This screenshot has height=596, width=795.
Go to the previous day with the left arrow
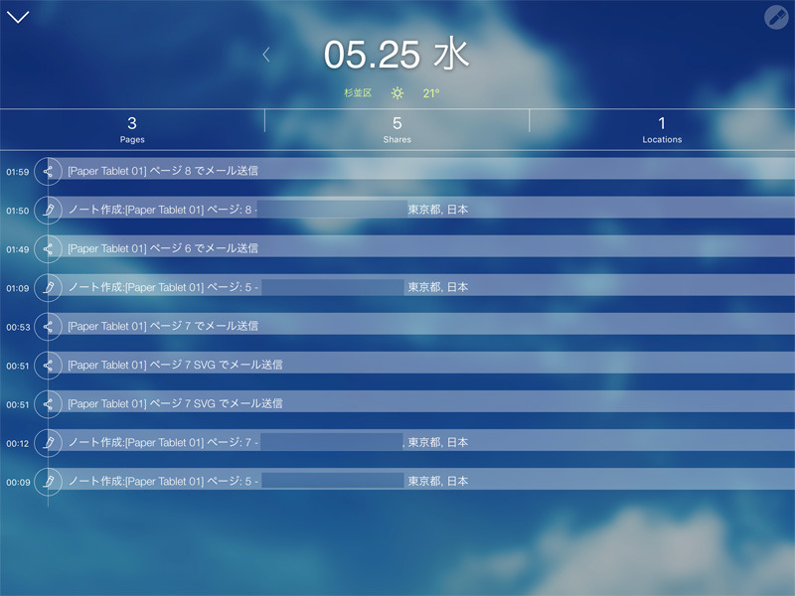click(266, 55)
